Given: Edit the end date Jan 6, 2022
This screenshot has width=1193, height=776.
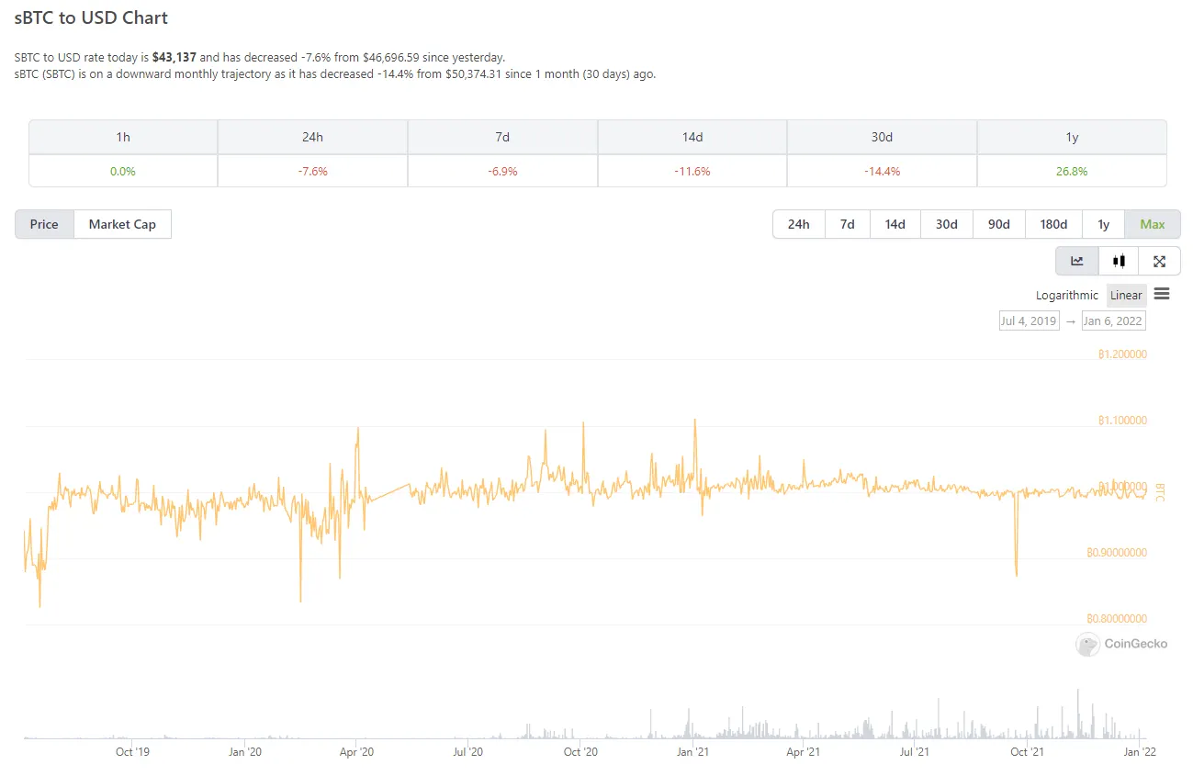Looking at the screenshot, I should [1113, 321].
